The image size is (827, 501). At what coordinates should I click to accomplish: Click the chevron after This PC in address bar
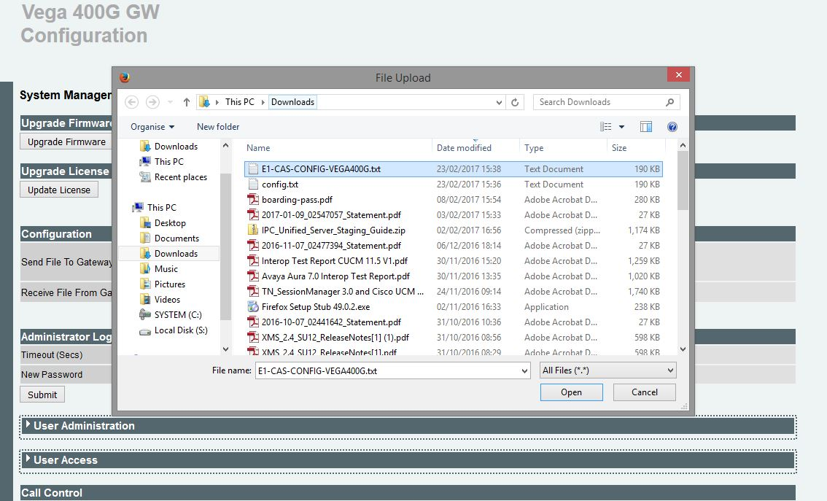pos(263,102)
